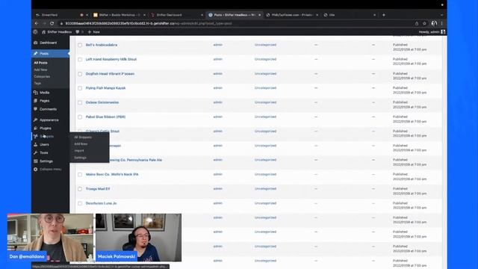
Task: Open the Pages sidebar icon
Action: [x=36, y=101]
